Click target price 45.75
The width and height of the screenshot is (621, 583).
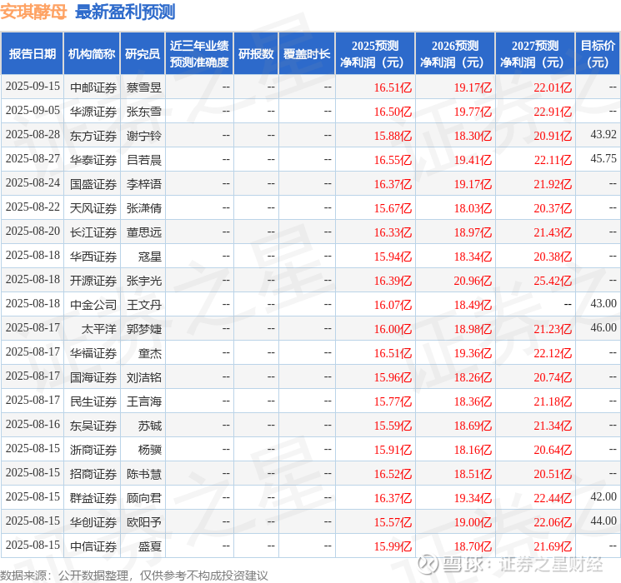[603, 159]
